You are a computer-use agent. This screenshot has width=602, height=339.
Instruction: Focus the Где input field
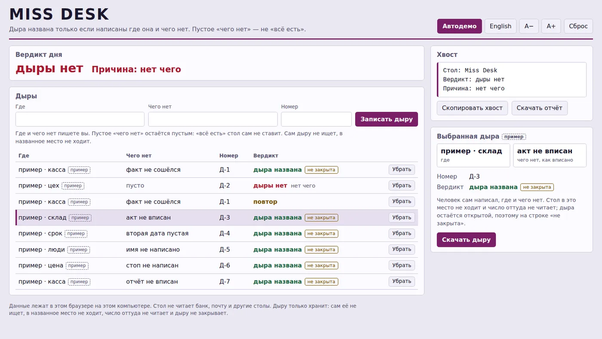[x=80, y=119]
